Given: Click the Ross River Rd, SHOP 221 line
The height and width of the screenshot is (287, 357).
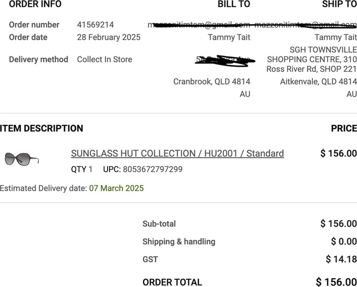Looking at the screenshot, I should [x=311, y=69].
